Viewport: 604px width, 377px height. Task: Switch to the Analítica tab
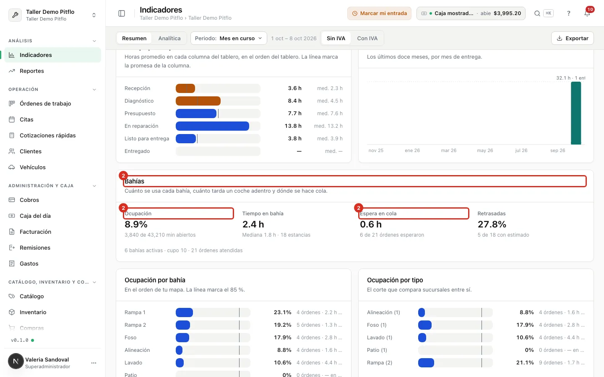click(x=169, y=38)
